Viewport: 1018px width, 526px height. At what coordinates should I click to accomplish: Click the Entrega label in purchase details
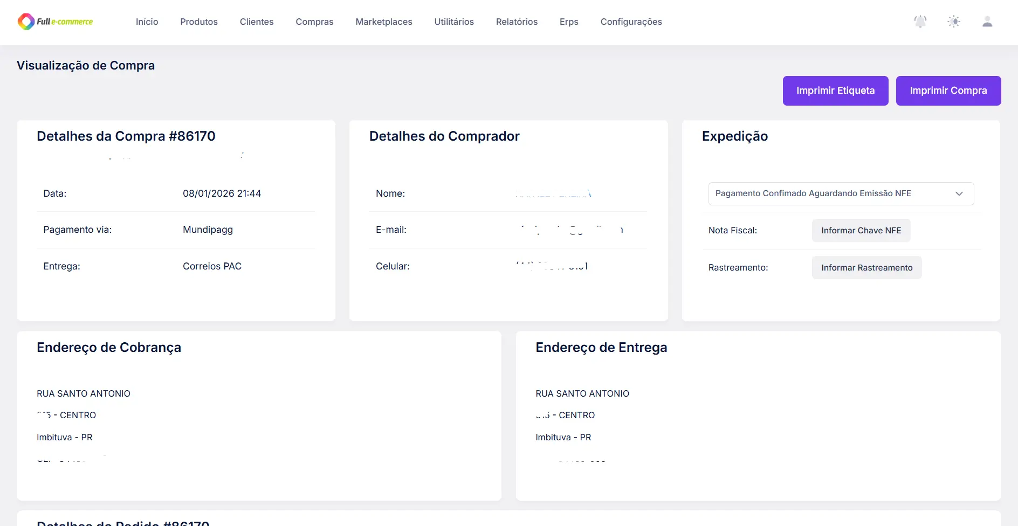coord(61,266)
